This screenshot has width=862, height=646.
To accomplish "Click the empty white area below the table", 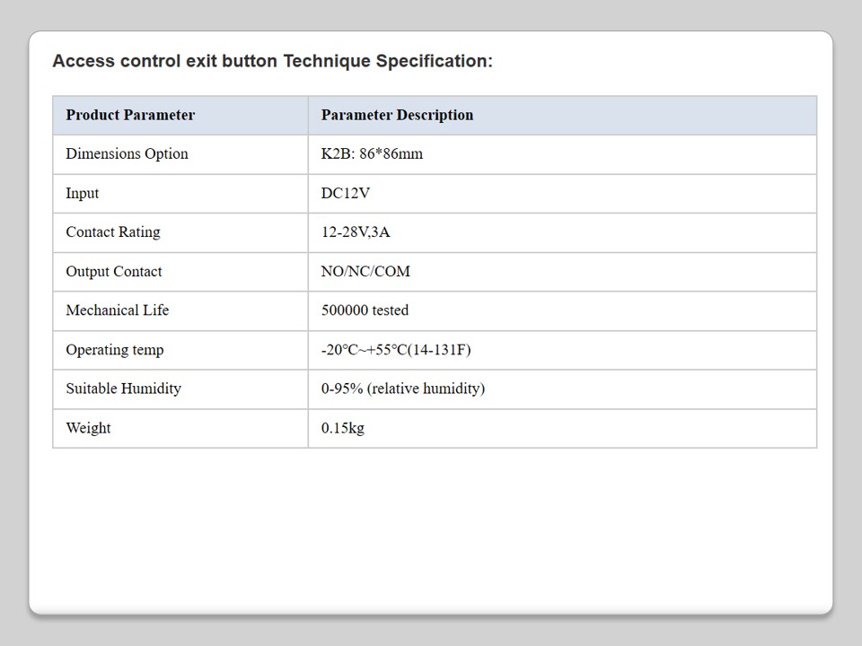I will 431,529.
